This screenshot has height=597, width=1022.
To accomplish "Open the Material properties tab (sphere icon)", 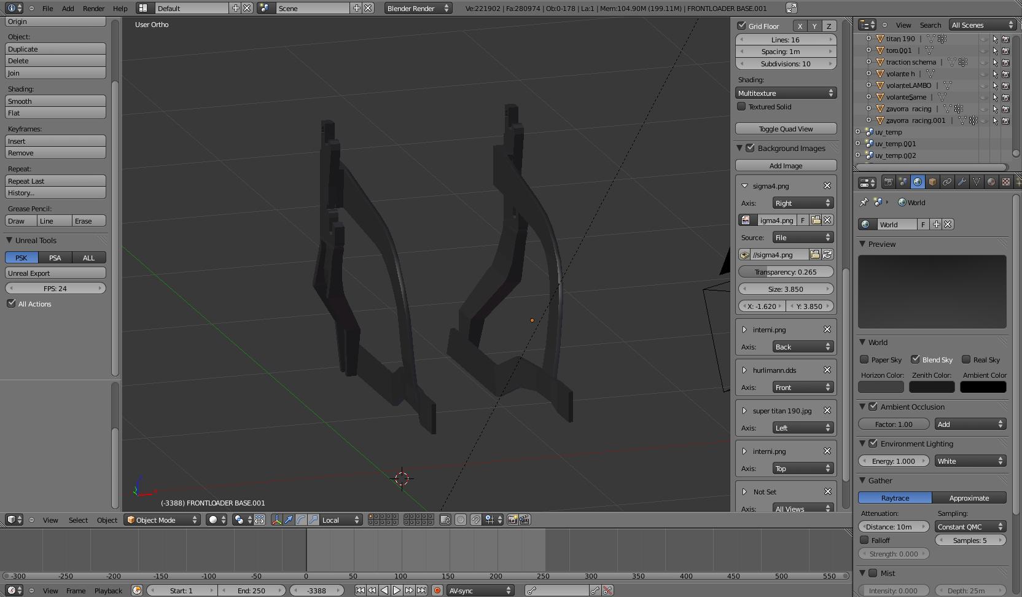I will (991, 182).
